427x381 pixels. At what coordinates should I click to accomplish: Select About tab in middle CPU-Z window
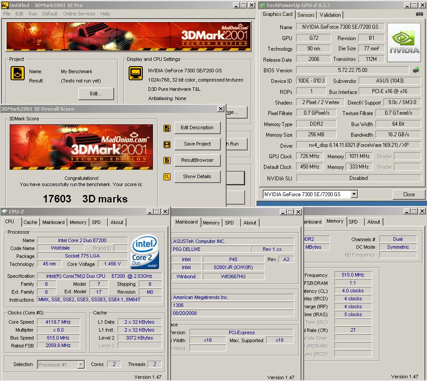[x=250, y=223]
